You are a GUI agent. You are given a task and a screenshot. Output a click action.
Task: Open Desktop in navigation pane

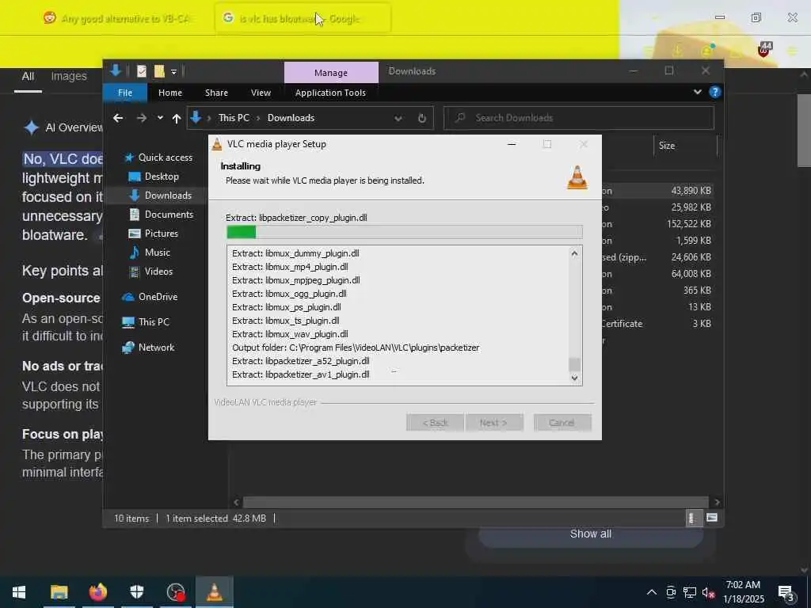[x=162, y=177]
